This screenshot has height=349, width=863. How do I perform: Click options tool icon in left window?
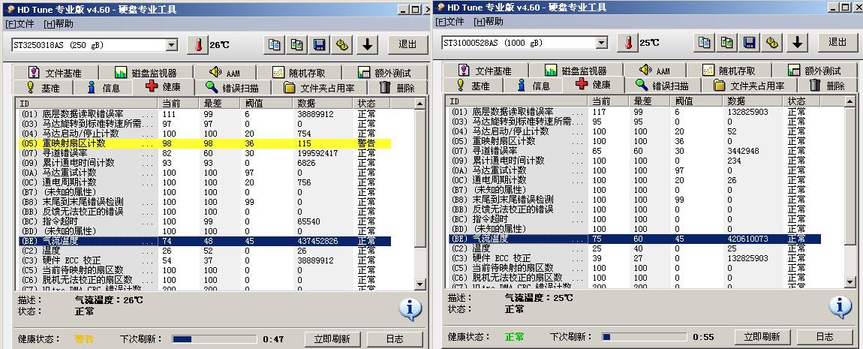[343, 44]
